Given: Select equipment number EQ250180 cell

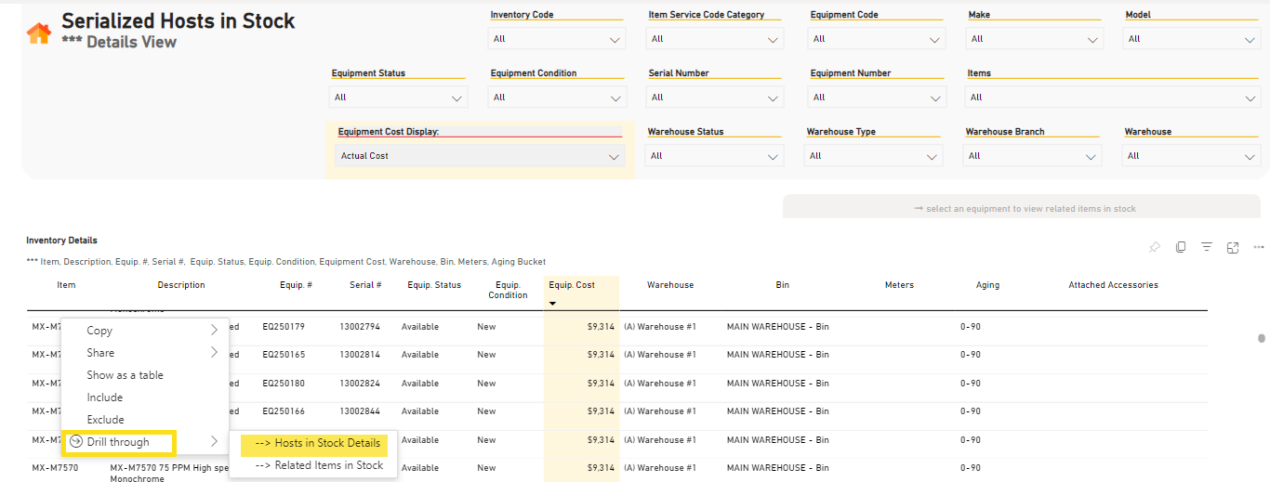Looking at the screenshot, I should point(284,384).
